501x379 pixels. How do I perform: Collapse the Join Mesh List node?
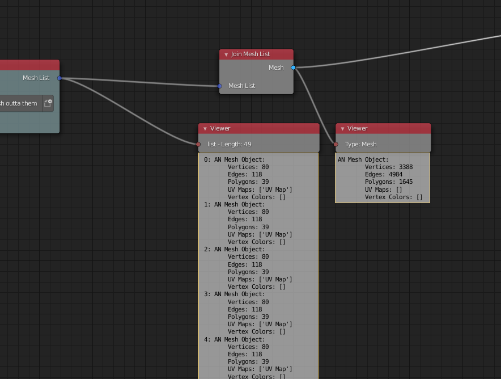(x=226, y=54)
